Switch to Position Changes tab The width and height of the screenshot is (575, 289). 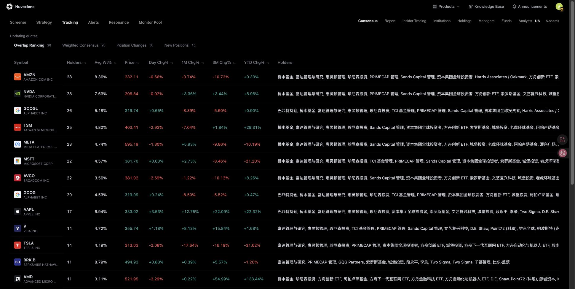(135, 45)
